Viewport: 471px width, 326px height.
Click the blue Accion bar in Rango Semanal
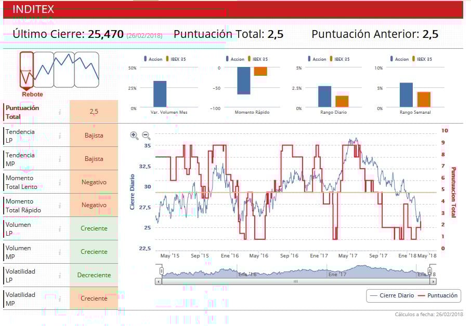coord(406,95)
